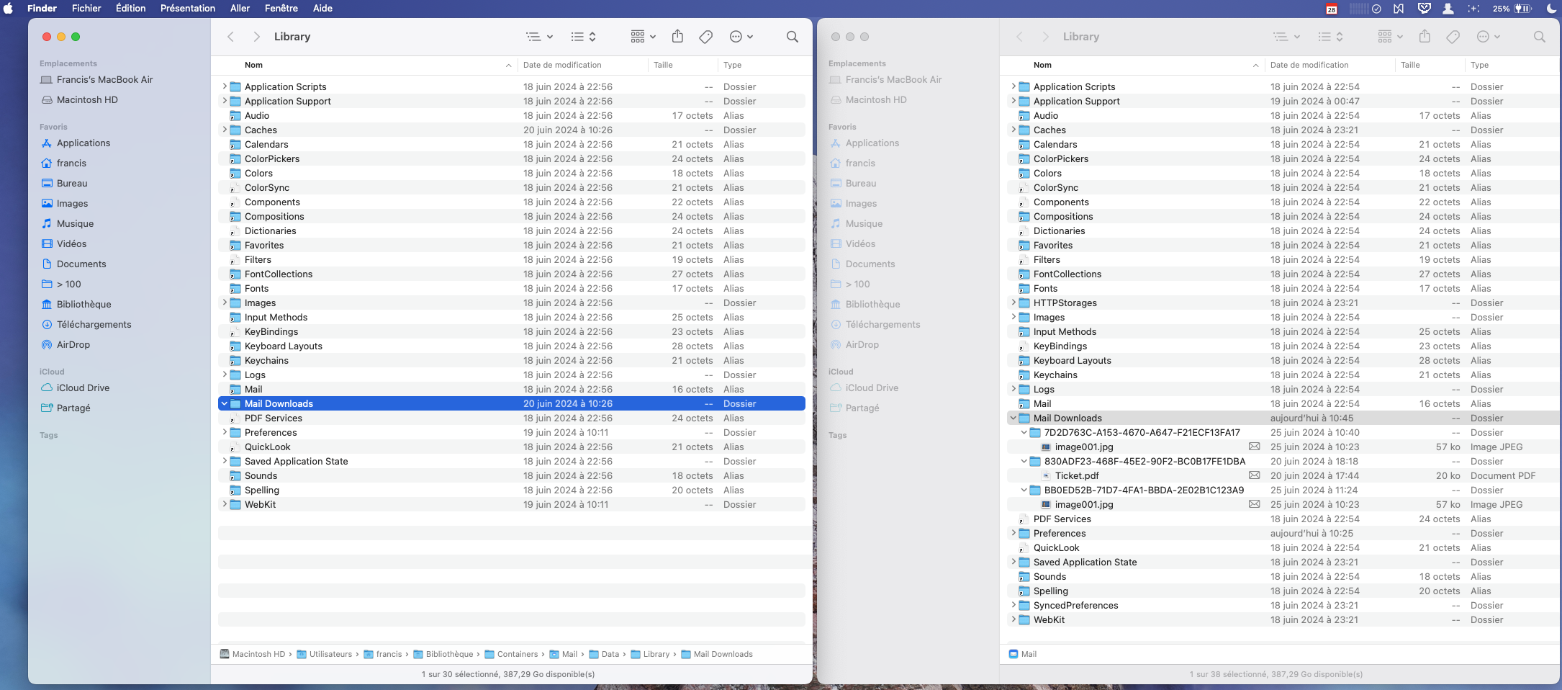The image size is (1562, 690).
Task: Collapse the 830ADF23 folder in right window
Action: tap(1024, 461)
